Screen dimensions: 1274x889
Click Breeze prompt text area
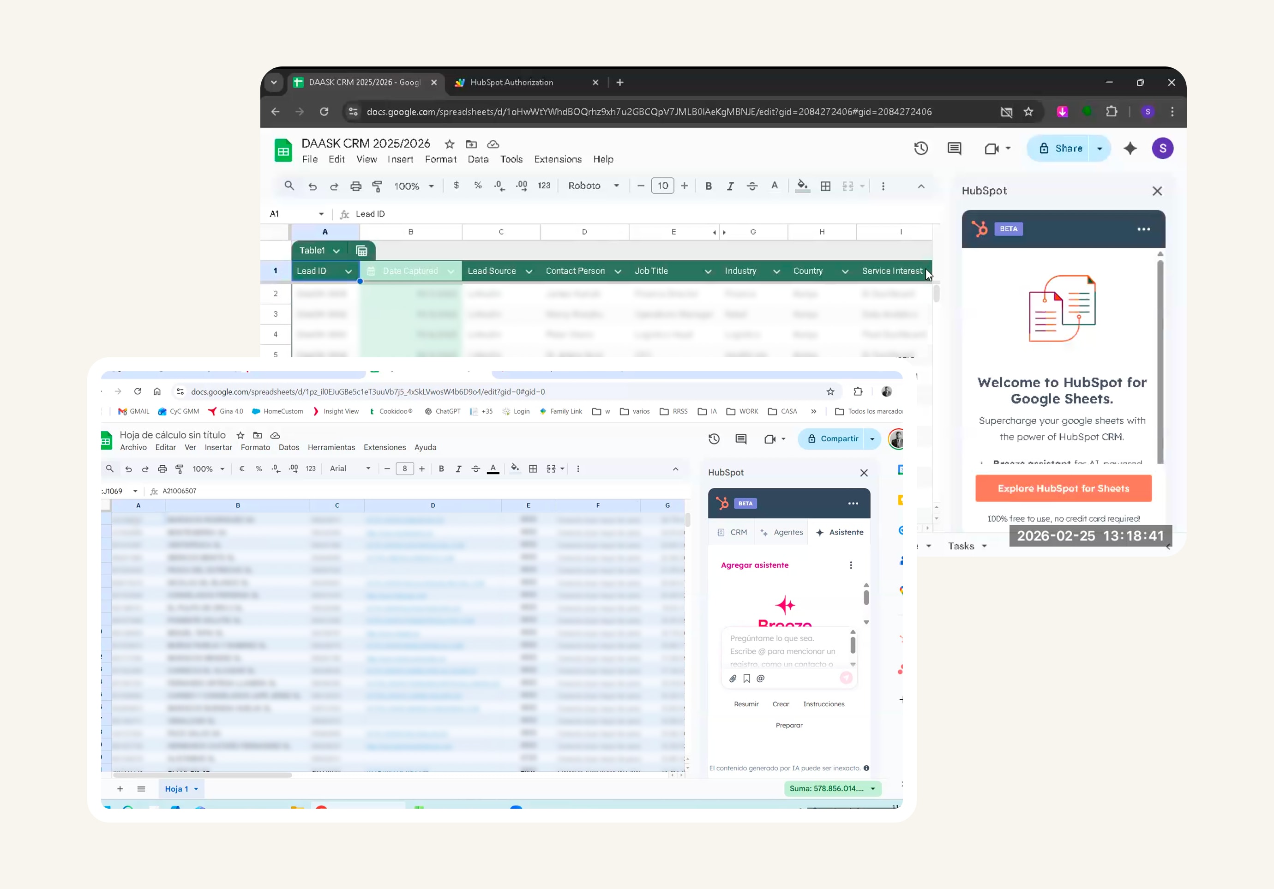785,650
